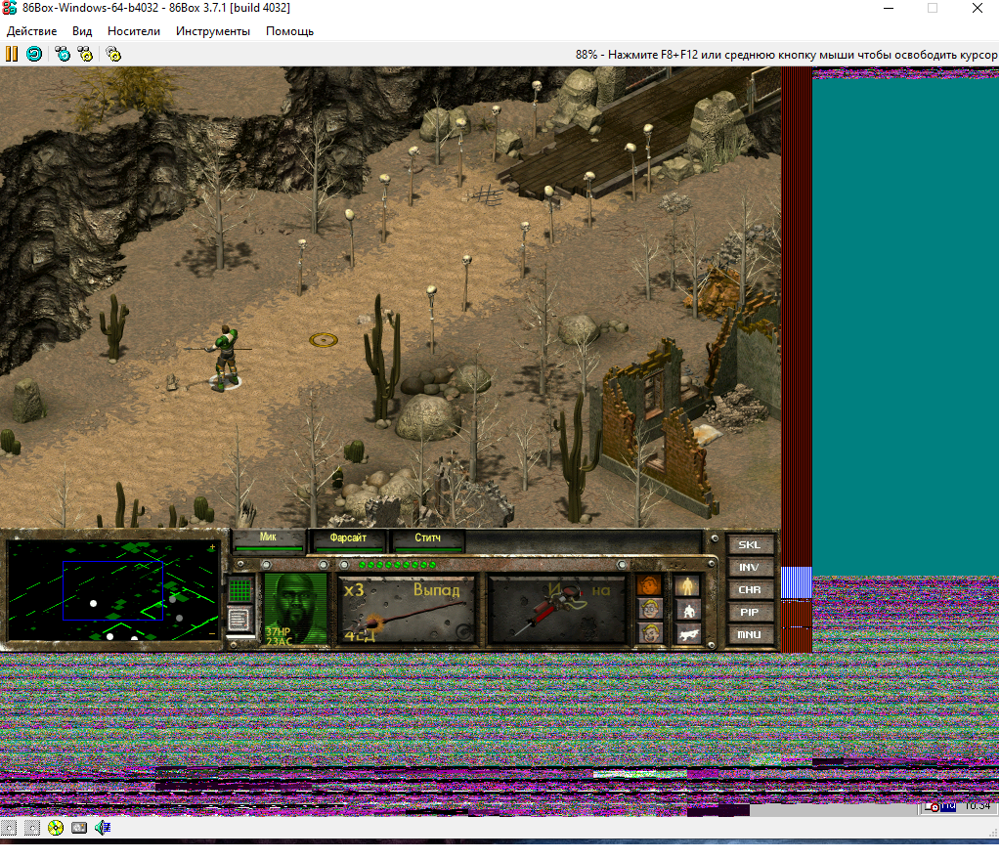Open the Инструменты menu
This screenshot has width=1000, height=859.
[x=213, y=31]
